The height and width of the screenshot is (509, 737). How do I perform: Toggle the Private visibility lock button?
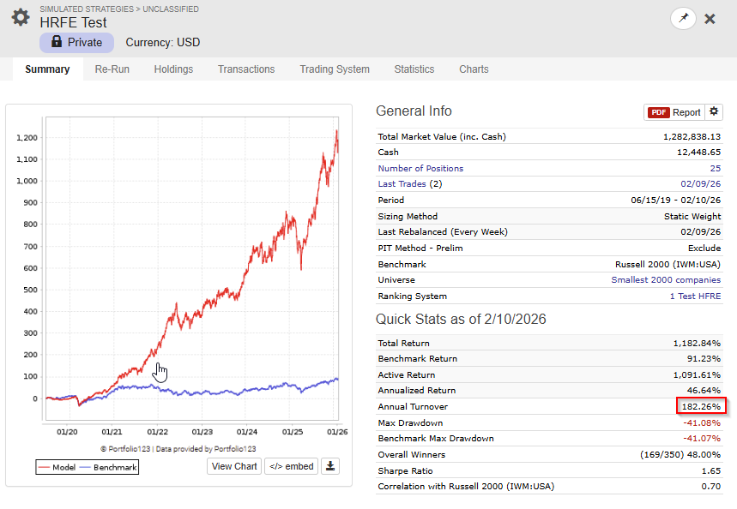[76, 42]
